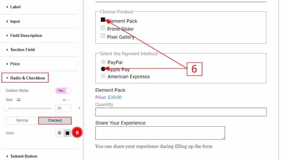Collapse the Radio & Checkbox section
This screenshot has width=281, height=160.
pos(25,78)
